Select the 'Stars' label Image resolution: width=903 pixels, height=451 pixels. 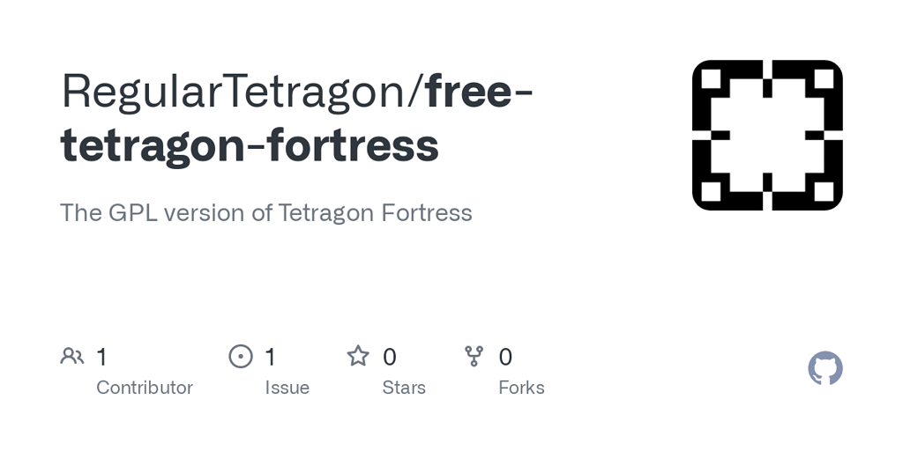[404, 388]
